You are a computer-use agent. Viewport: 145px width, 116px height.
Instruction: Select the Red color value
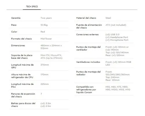[x=43, y=32]
